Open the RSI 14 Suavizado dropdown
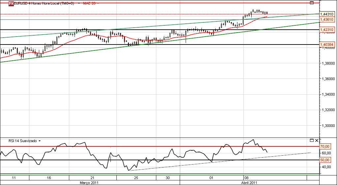Screen dimensions: 337x185 click(x=39, y=141)
